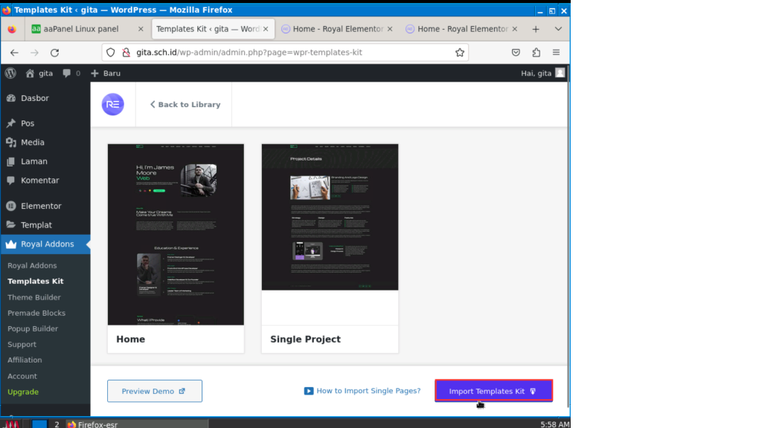Open the Hai, gita user menu

(542, 73)
